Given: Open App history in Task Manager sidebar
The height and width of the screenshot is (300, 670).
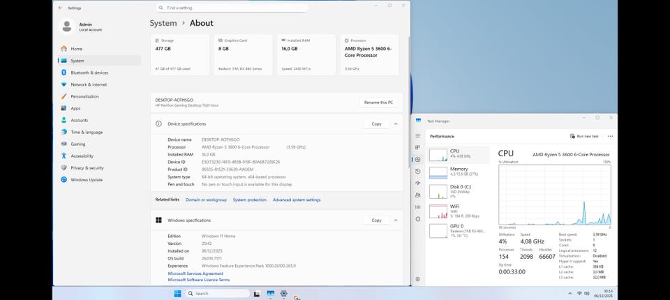Looking at the screenshot, I should point(418,171).
